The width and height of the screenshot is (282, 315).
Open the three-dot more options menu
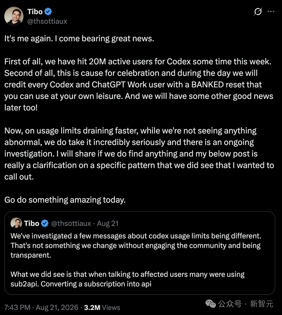(271, 12)
